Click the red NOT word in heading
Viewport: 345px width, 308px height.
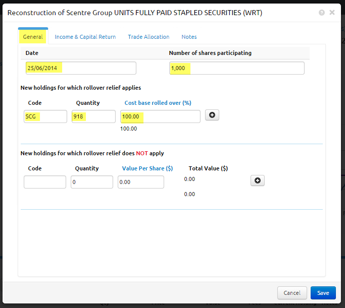(x=142, y=153)
